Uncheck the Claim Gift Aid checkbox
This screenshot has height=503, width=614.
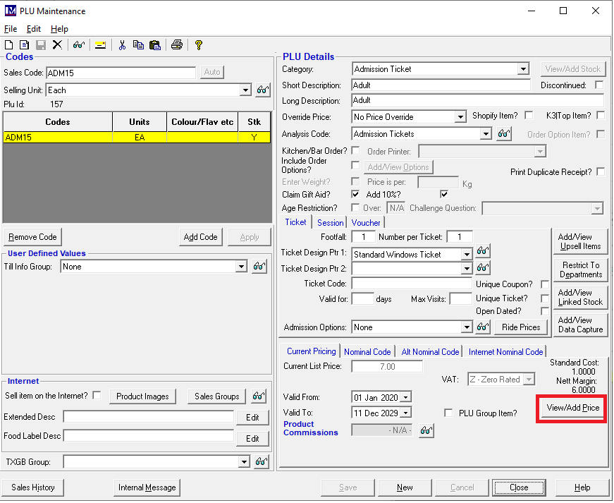click(x=355, y=194)
